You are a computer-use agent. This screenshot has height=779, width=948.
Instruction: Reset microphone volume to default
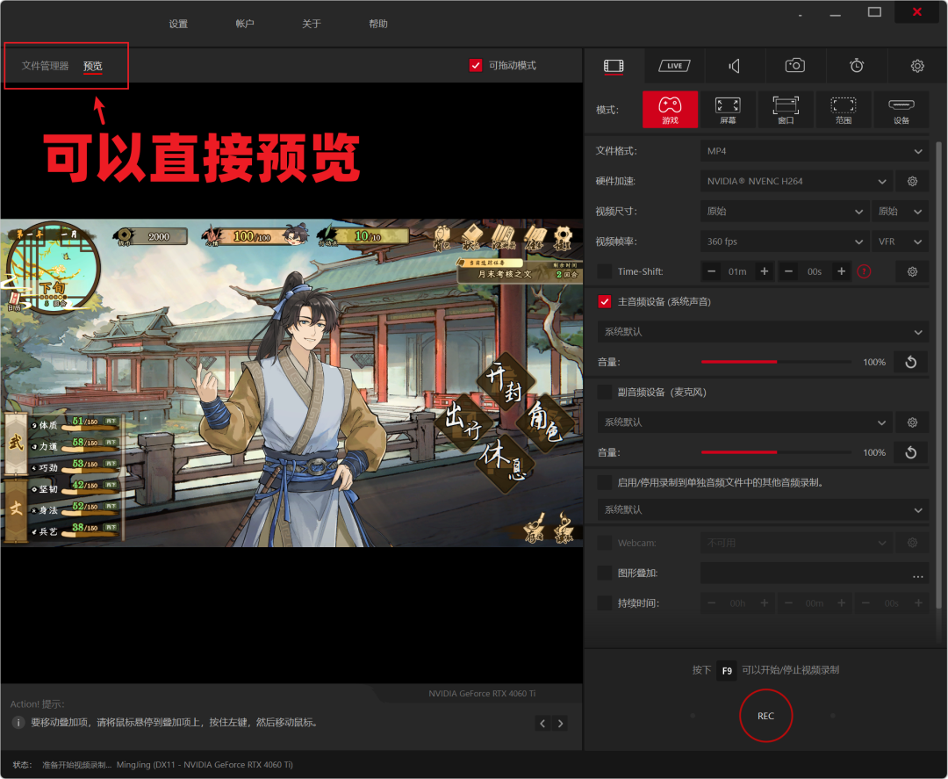pyautogui.click(x=911, y=452)
